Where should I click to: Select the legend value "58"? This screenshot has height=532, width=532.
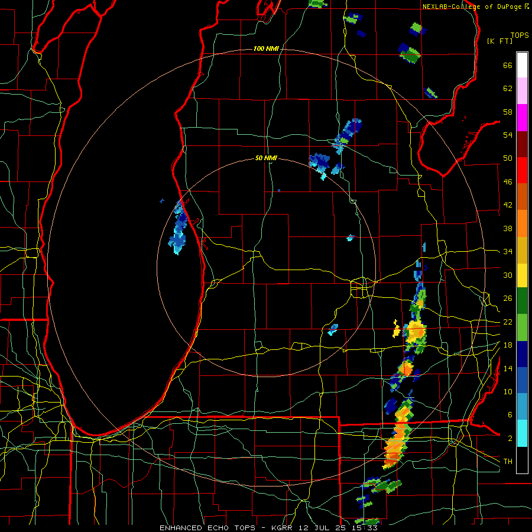click(x=508, y=112)
